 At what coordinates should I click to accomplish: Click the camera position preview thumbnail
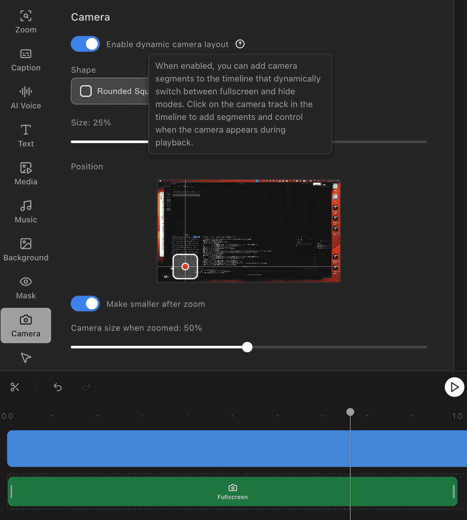[x=249, y=231]
